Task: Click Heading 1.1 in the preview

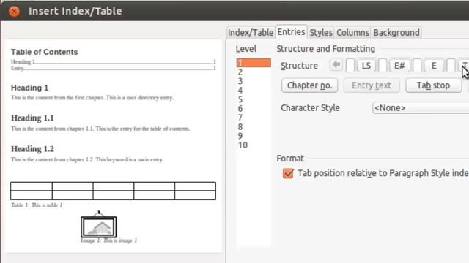Action: coord(32,118)
